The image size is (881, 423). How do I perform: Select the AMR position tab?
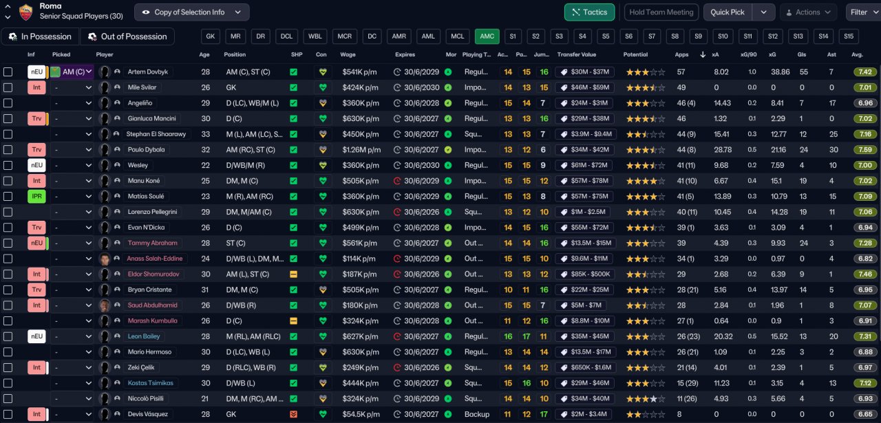[x=398, y=36]
